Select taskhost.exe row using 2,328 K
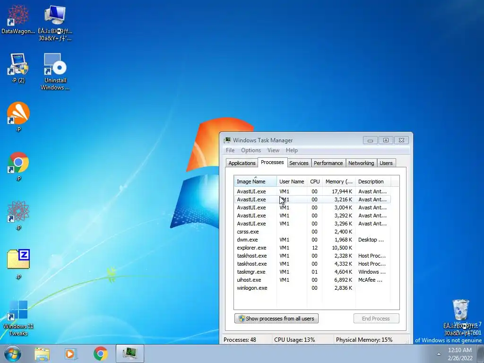 [312, 256]
